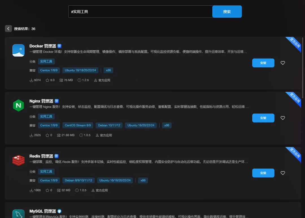305x218 pixels.
Task: Click the Redis 管理器 description text
Action: coord(138,162)
